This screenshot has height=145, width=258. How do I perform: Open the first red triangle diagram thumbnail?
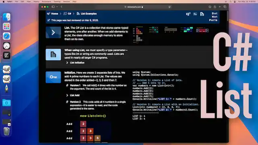(138, 35)
